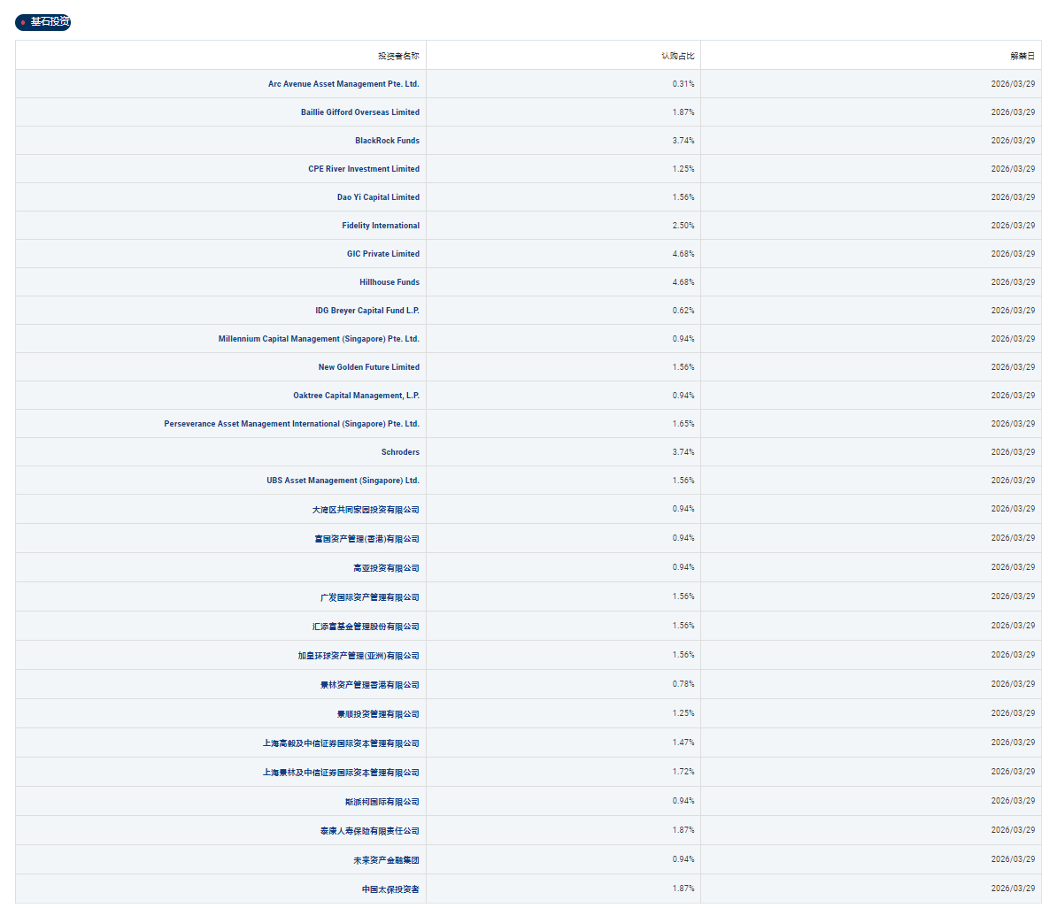
Task: Click the 1.72% value for 上海景林
Action: [683, 772]
